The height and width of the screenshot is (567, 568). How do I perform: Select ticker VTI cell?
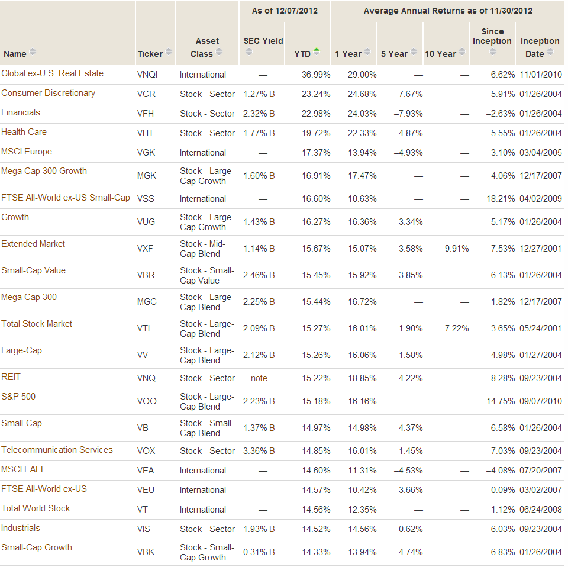(143, 328)
